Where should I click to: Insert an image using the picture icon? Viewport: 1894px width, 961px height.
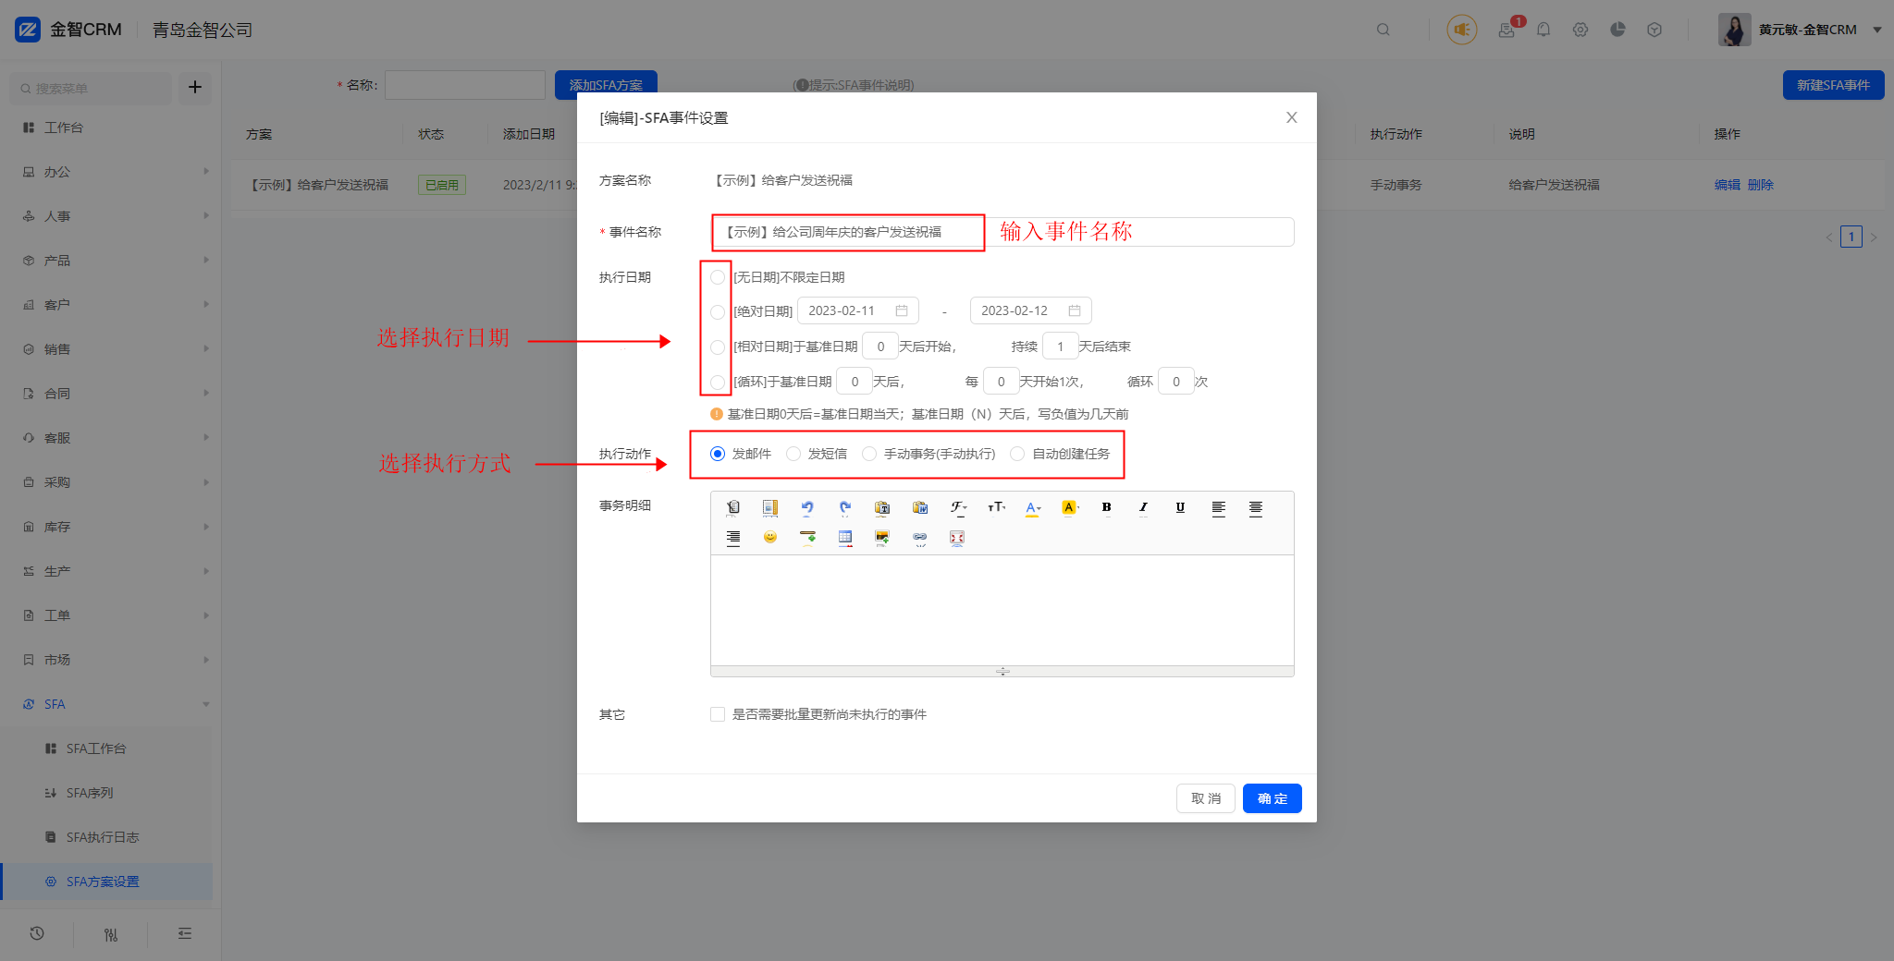pos(882,537)
